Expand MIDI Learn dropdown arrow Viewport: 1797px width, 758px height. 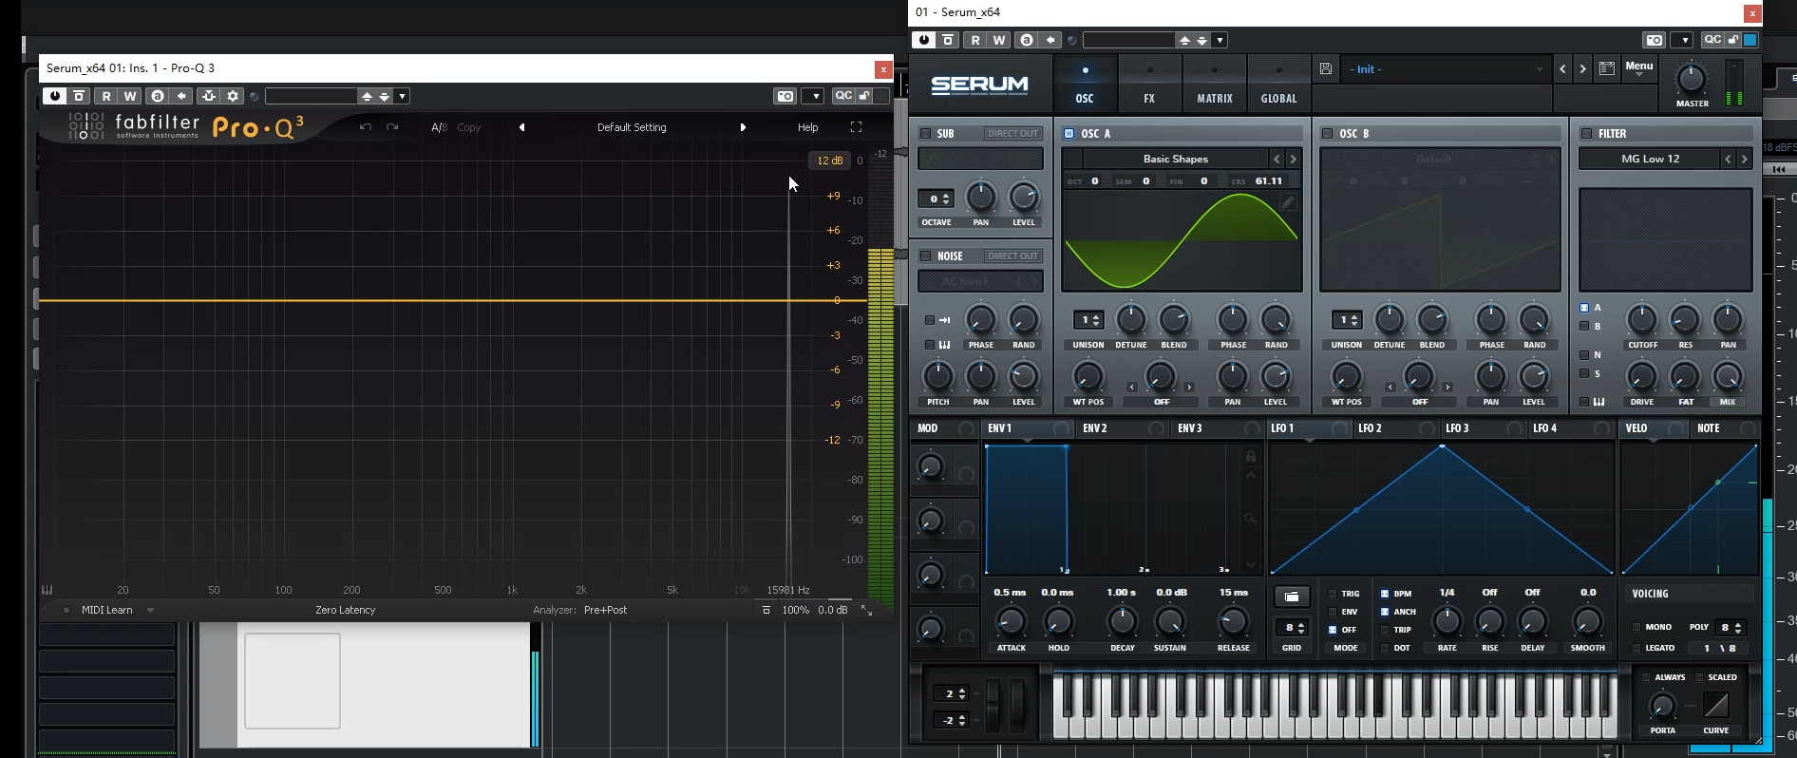[150, 611]
